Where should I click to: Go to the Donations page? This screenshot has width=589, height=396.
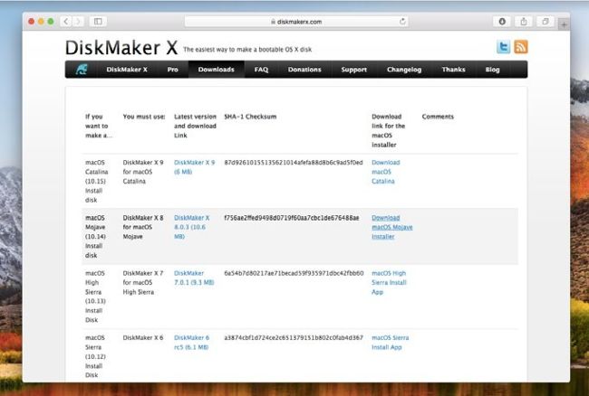click(304, 70)
